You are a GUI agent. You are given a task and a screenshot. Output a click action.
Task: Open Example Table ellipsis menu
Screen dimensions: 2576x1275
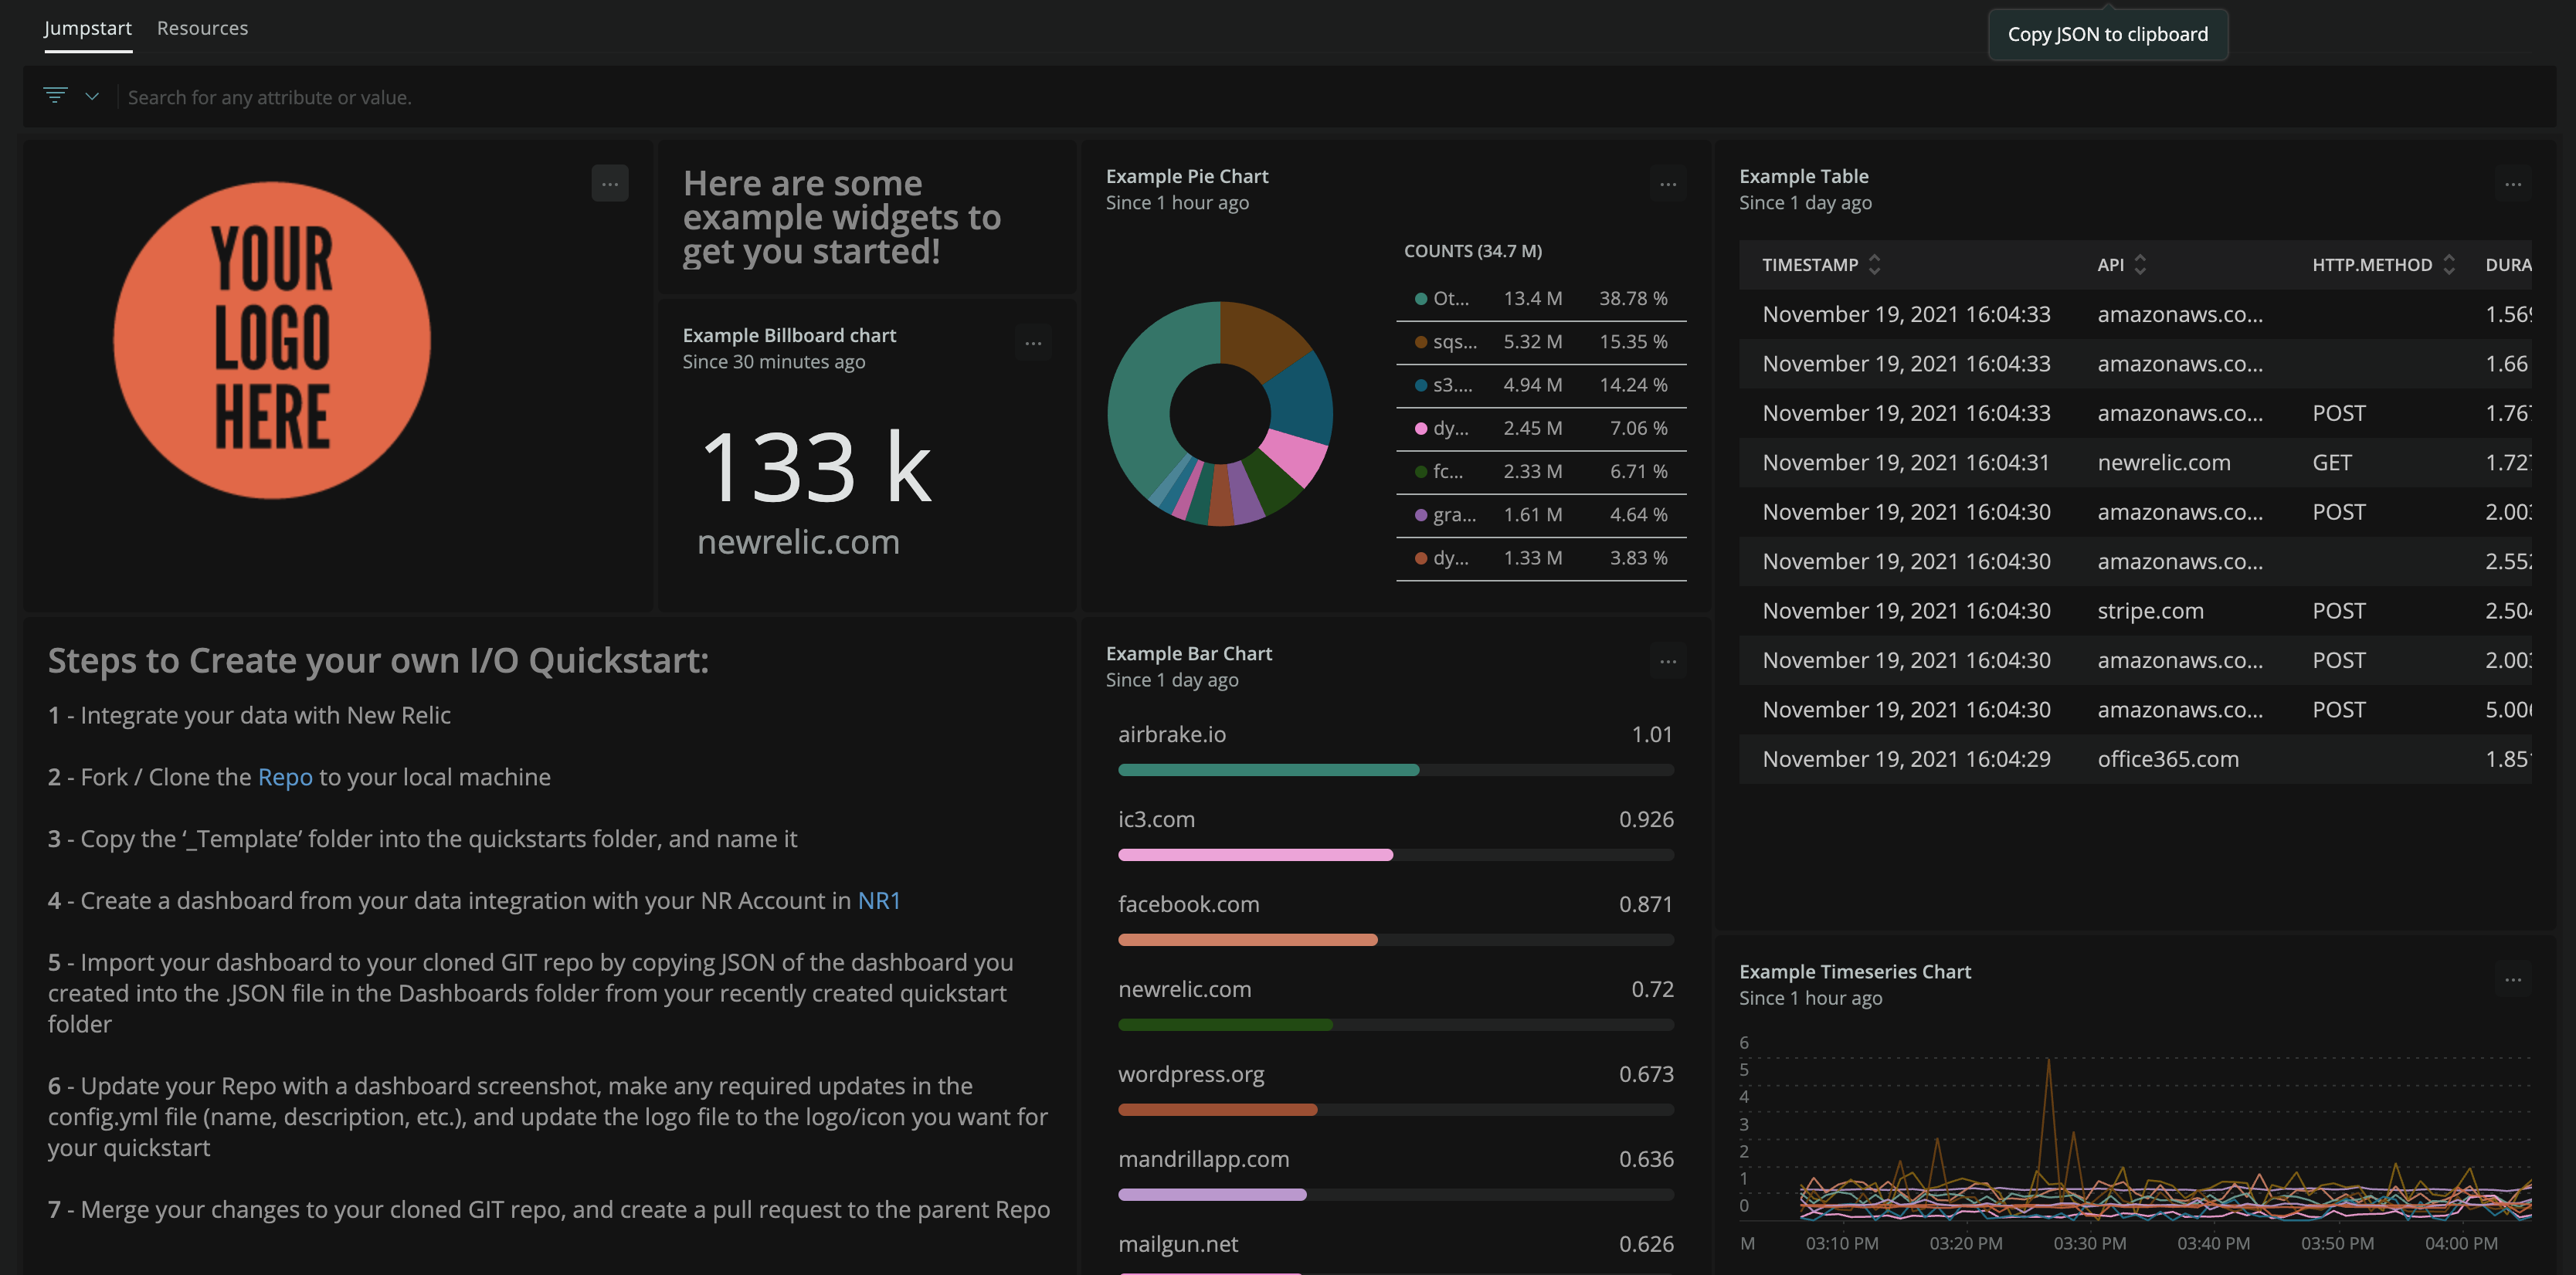pyautogui.click(x=2512, y=184)
